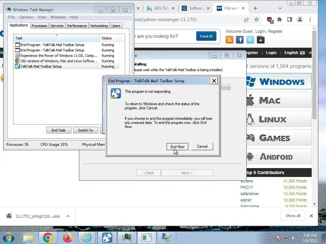Open the Processes tab in Task Manager
326x244 pixels.
coord(39,26)
